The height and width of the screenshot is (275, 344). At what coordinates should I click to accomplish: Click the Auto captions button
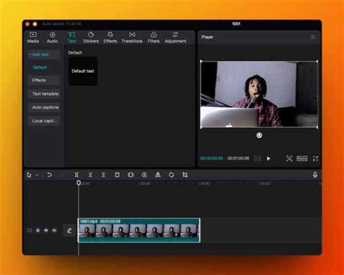click(44, 107)
